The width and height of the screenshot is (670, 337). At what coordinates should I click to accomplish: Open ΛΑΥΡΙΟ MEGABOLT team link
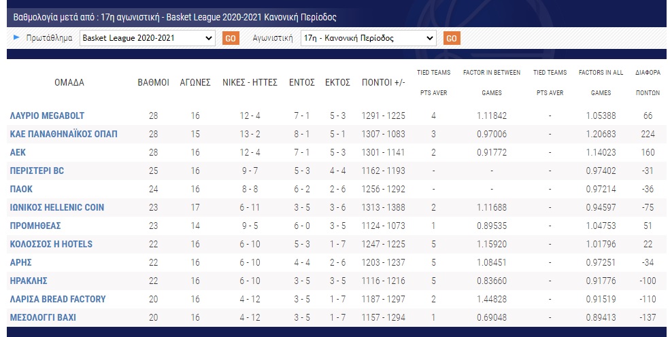click(47, 116)
